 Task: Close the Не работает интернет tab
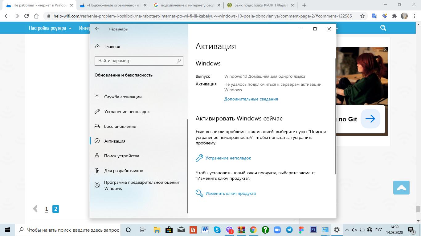[x=72, y=5]
